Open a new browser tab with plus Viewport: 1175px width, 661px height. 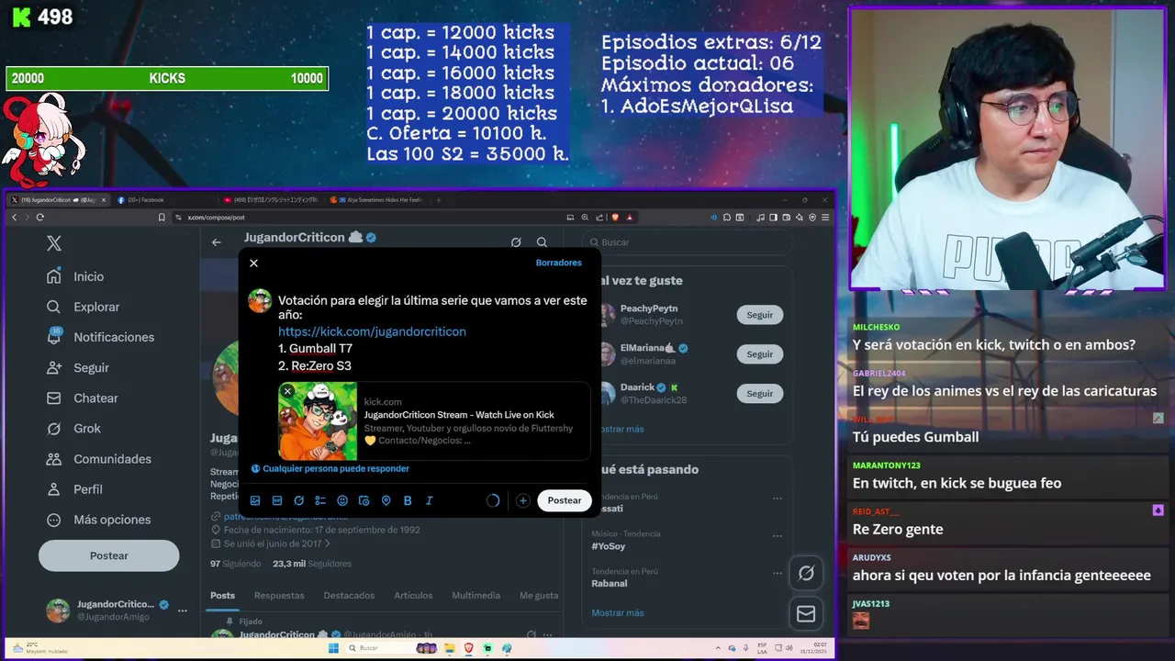(x=438, y=199)
